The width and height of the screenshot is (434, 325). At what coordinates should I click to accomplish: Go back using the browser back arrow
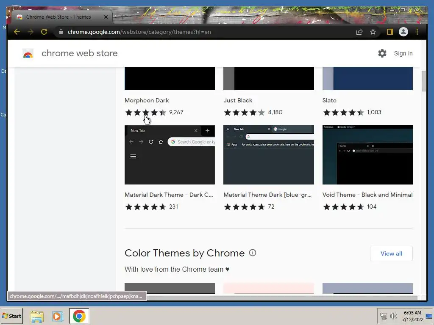[17, 32]
